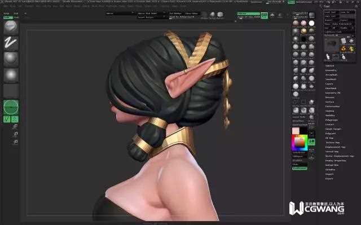Expand the Geometry HD subpalette
This screenshot has height=225, width=361.
pyautogui.click(x=333, y=93)
